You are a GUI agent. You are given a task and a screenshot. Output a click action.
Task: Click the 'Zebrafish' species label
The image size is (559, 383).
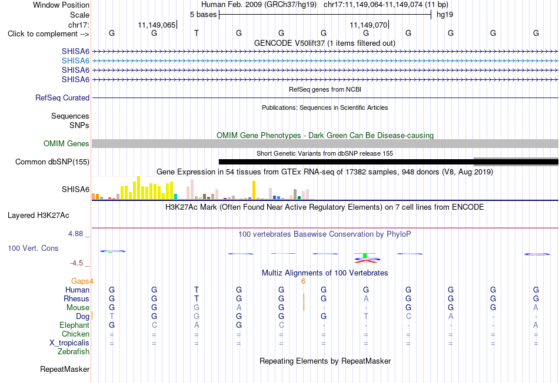click(74, 352)
